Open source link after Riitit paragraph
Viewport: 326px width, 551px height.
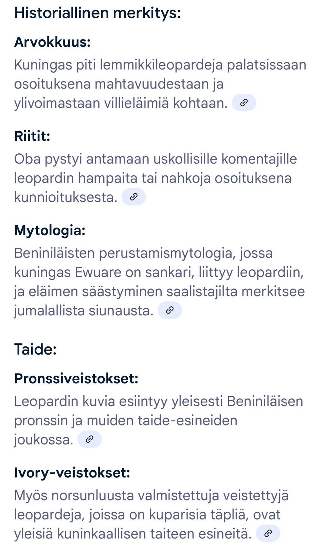pyautogui.click(x=133, y=197)
